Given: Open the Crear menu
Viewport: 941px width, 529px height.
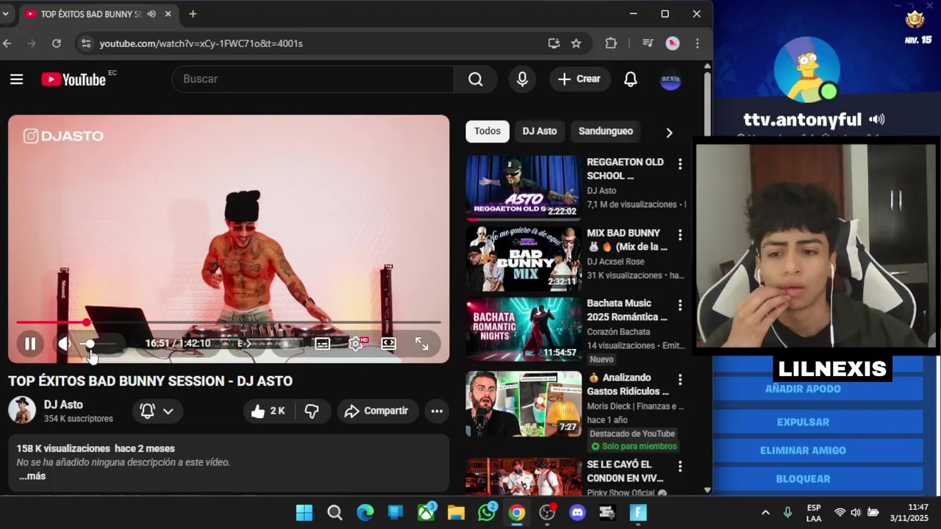Looking at the screenshot, I should [x=579, y=79].
